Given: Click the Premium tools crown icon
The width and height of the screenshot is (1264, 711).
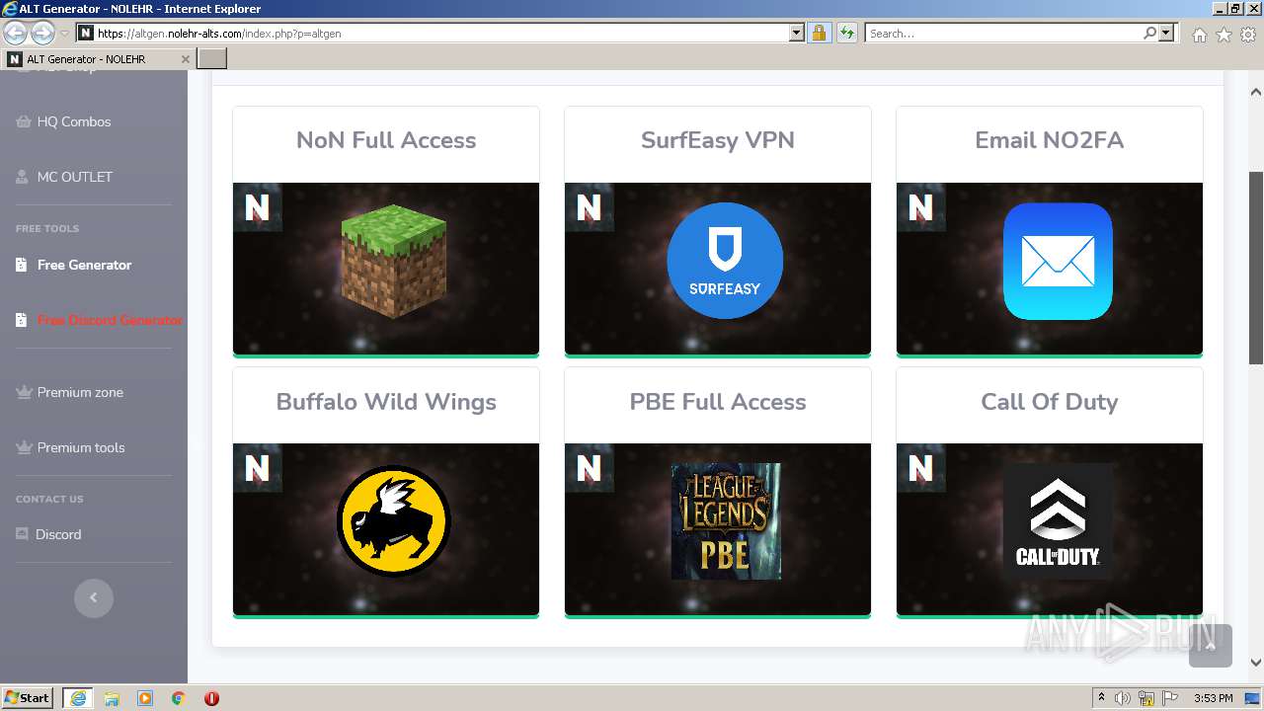Looking at the screenshot, I should point(25,447).
